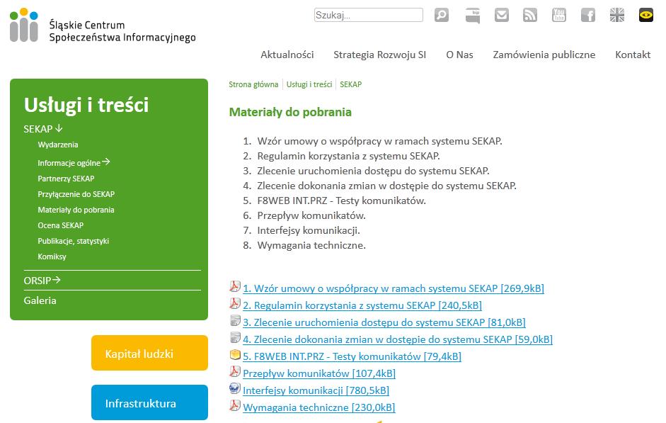Open the BIP public bulletin icon
This screenshot has width=666, height=423.
pyautogui.click(x=472, y=15)
